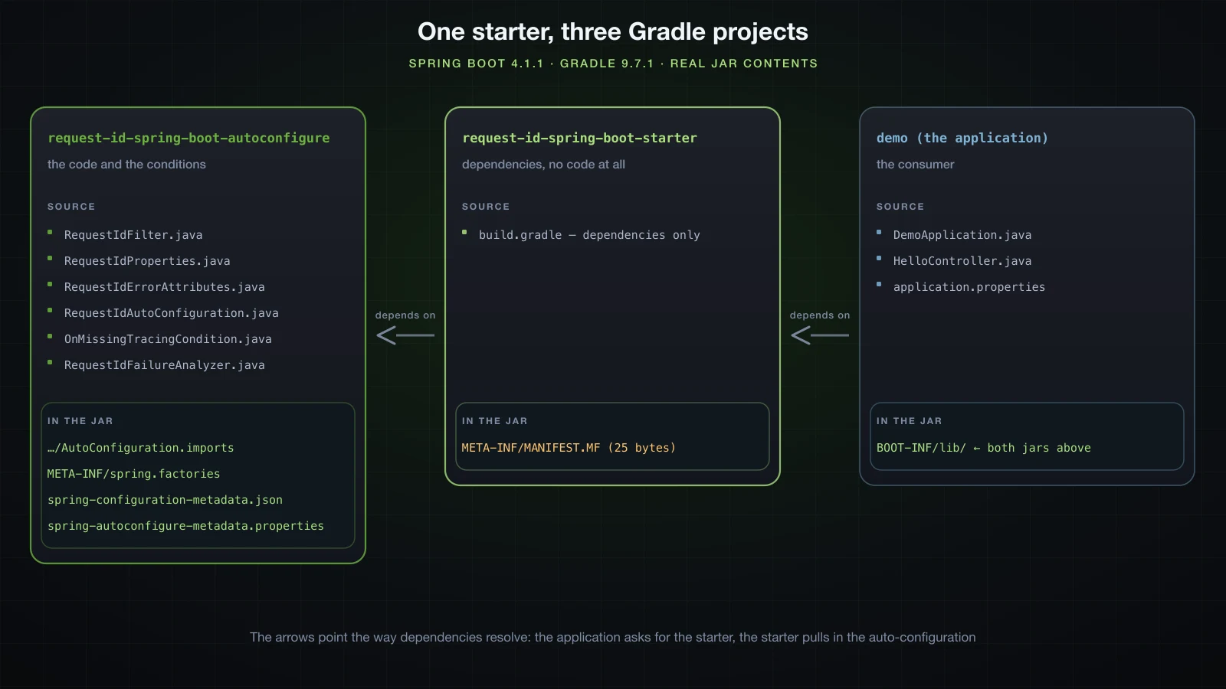The image size is (1226, 689).
Task: Select 'build.gradle — dependencies only' entry
Action: point(589,235)
